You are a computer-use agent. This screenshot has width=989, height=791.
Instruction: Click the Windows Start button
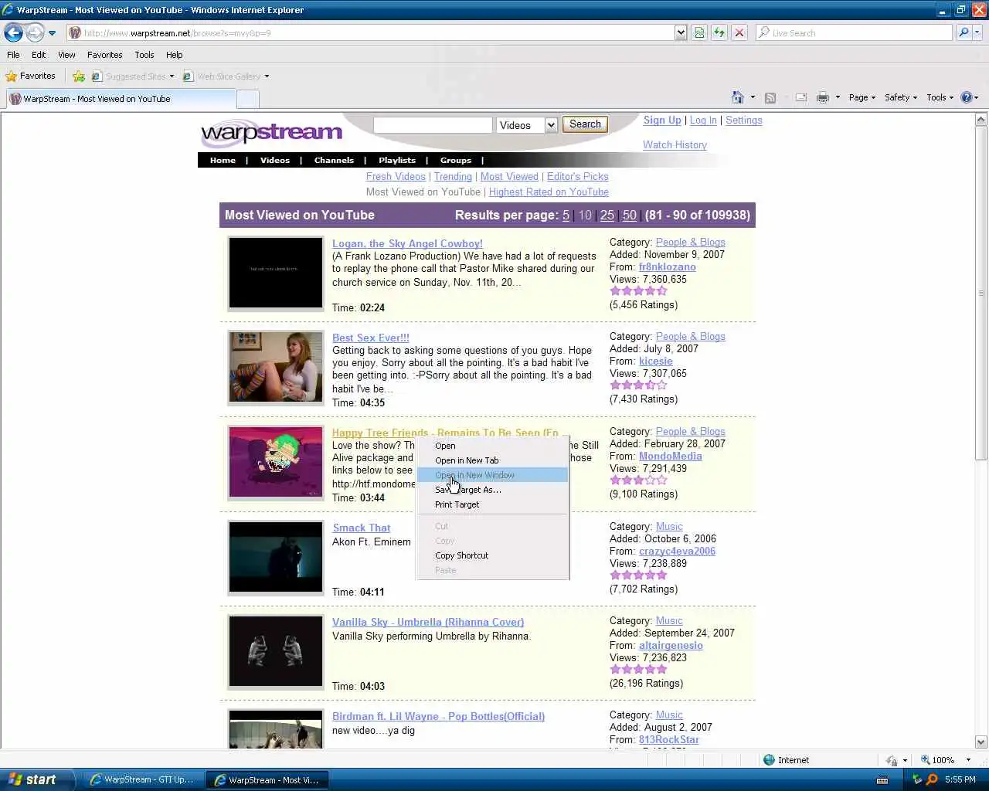tap(37, 779)
